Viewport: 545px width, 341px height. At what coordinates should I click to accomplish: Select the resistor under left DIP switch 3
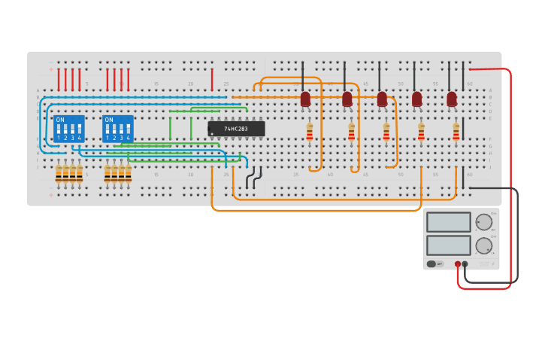click(72, 174)
